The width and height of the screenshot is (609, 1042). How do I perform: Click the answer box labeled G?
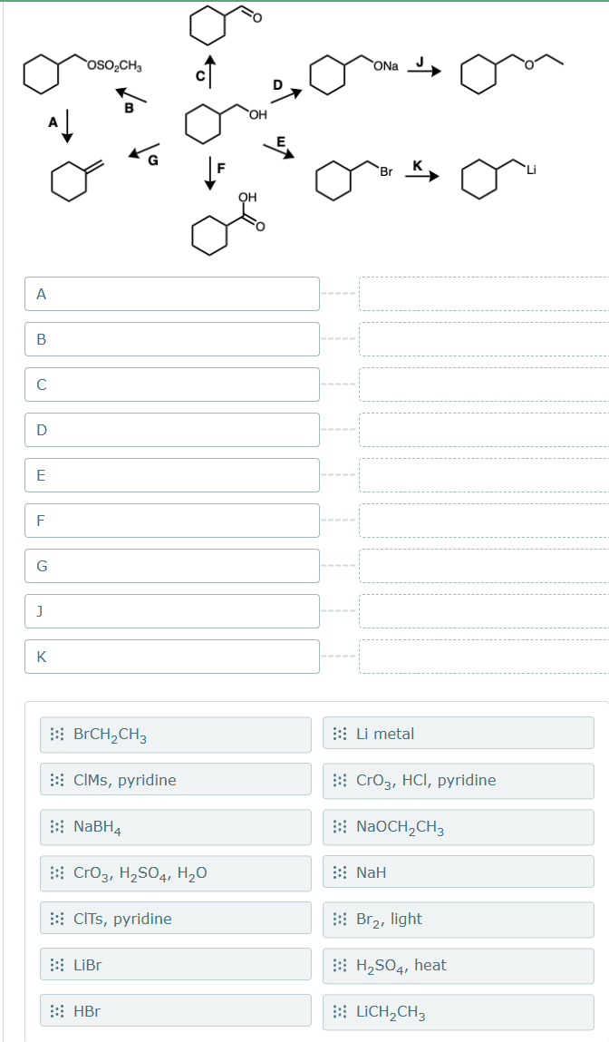coord(171,565)
